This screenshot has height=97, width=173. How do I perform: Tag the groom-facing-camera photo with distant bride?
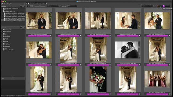pyautogui.click(x=51, y=36)
